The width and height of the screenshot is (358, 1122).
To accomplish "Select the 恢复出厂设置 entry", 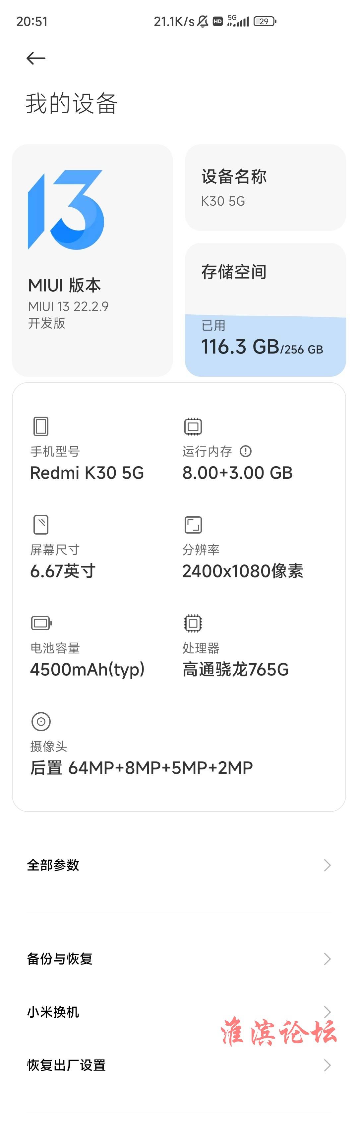I will coord(179,1065).
